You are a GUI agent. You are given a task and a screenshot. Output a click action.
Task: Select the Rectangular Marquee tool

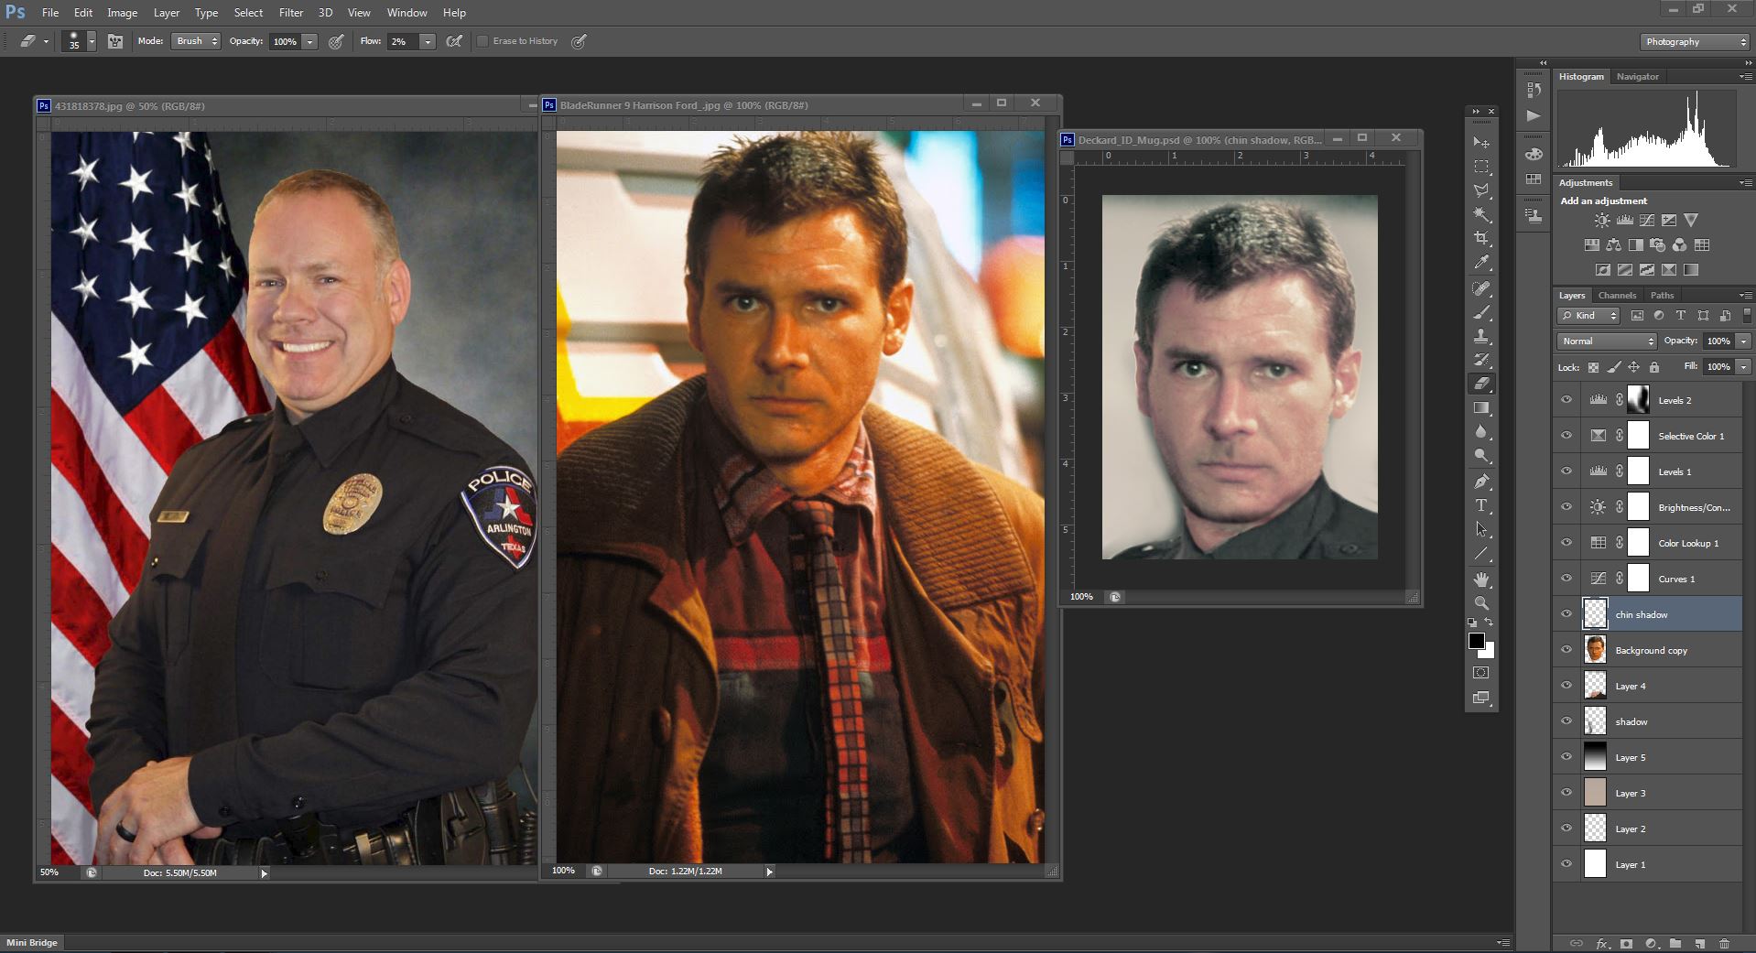(1481, 167)
